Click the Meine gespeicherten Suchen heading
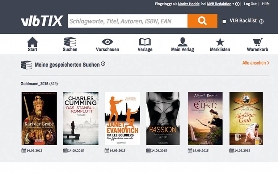The image size is (278, 173). [x=67, y=65]
